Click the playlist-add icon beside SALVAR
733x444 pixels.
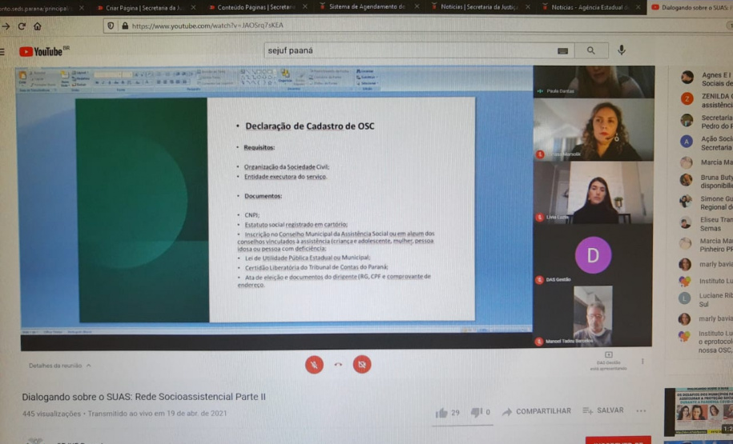[x=588, y=411]
